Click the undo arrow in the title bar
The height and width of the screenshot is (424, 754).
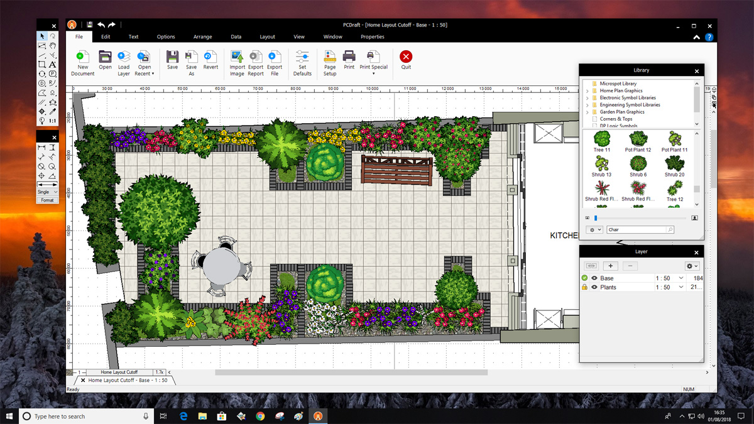tap(101, 25)
